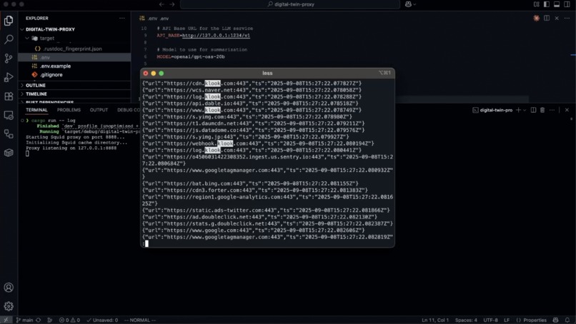Viewport: 576px width, 324px height.
Task: Add a new terminal with plus icon
Action: [518, 110]
